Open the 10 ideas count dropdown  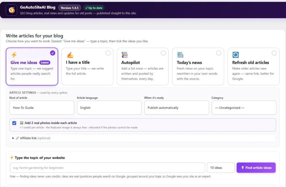point(221,168)
